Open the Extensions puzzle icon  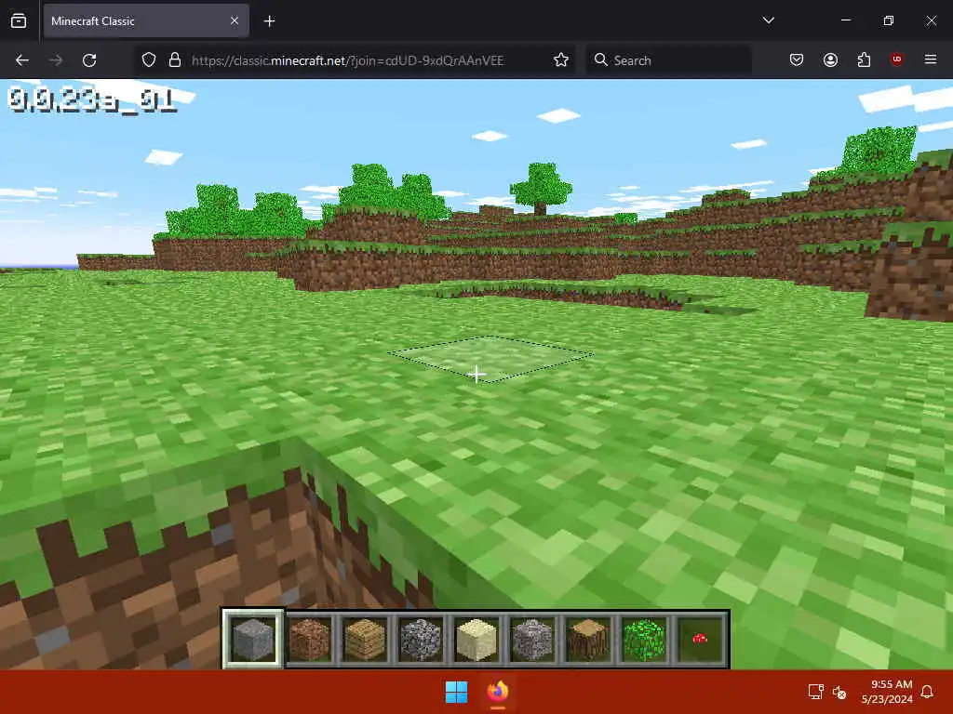(864, 60)
